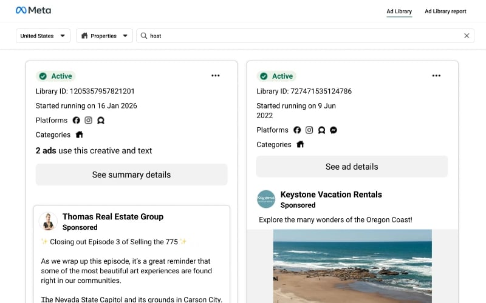Click 'Started running on 16 Jan 2026' text
This screenshot has width=486, height=303.
86,105
